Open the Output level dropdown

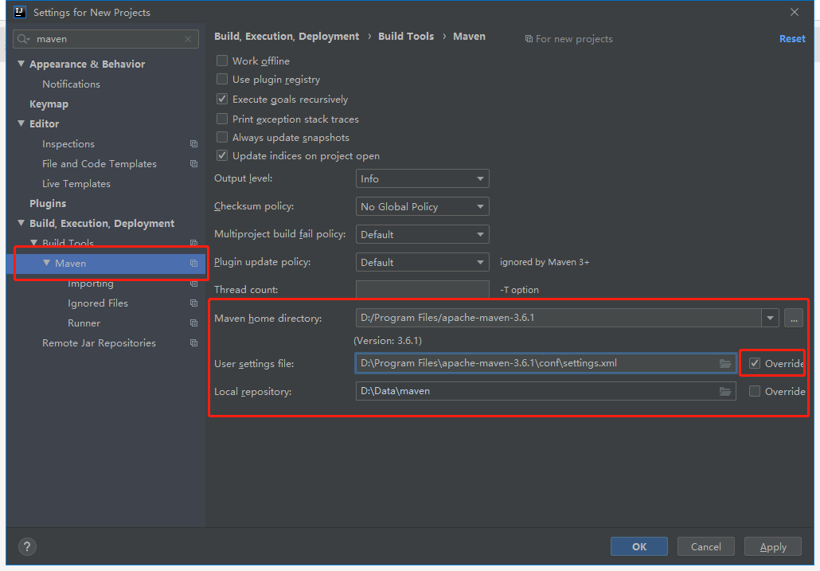[x=423, y=179]
